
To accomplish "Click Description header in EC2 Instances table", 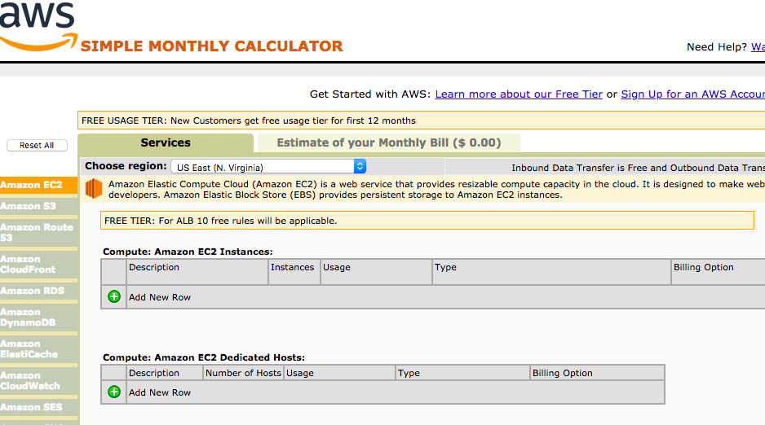I will coord(153,267).
